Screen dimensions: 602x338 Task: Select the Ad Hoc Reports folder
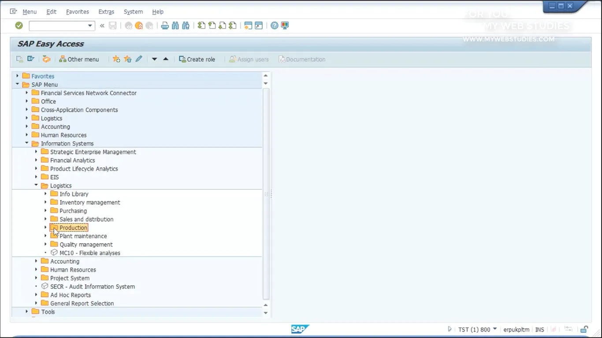pos(71,295)
